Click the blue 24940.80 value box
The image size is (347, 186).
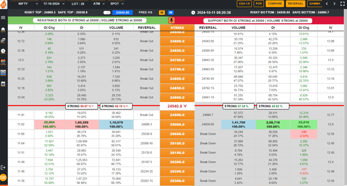pyautogui.click(x=122, y=13)
